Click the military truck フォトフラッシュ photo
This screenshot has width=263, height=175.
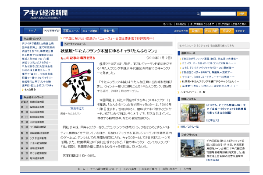pyautogui.click(x=192, y=149)
